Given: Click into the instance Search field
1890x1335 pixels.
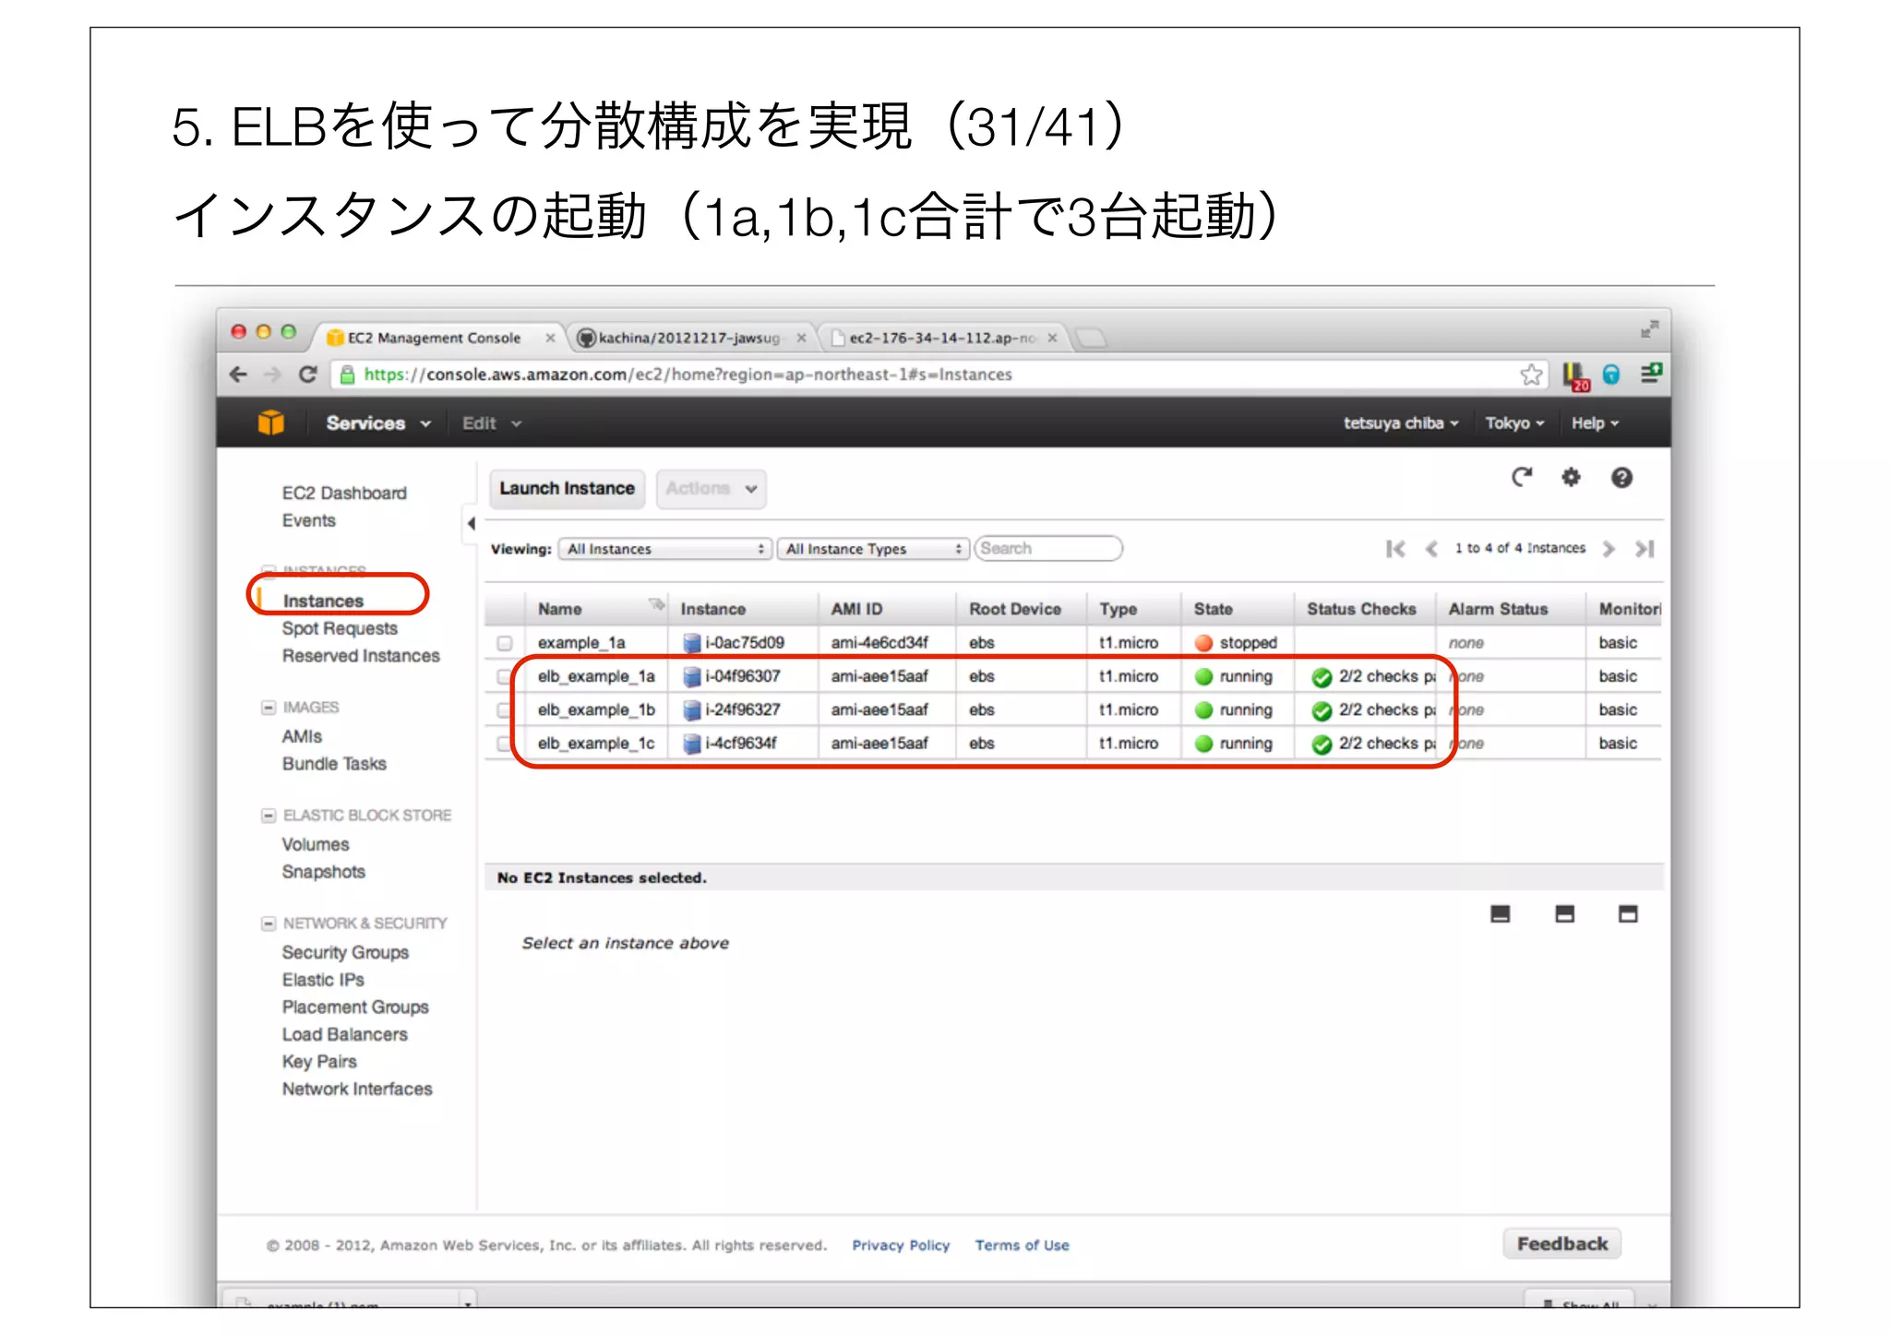Looking at the screenshot, I should (1047, 548).
